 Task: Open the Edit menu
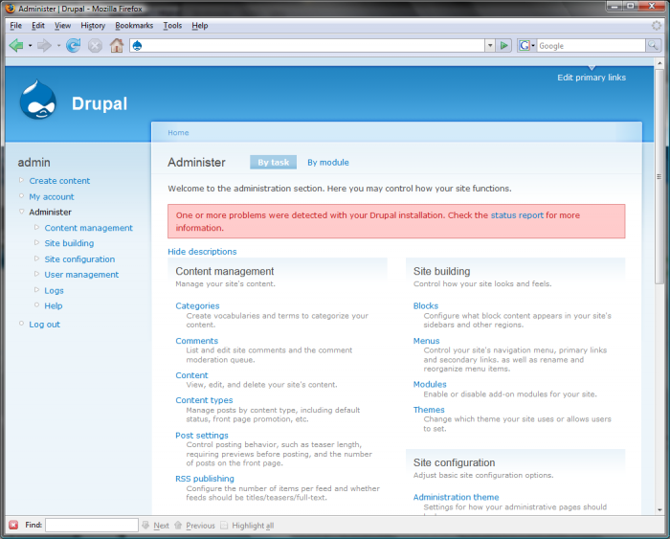tap(38, 26)
